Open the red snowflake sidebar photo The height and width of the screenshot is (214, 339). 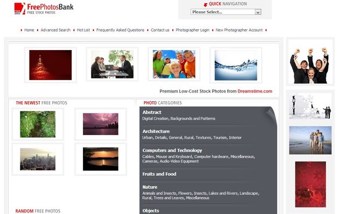(310, 184)
